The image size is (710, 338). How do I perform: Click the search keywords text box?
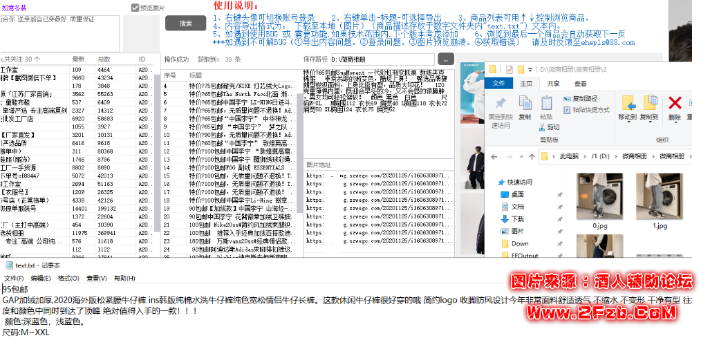click(60, 34)
